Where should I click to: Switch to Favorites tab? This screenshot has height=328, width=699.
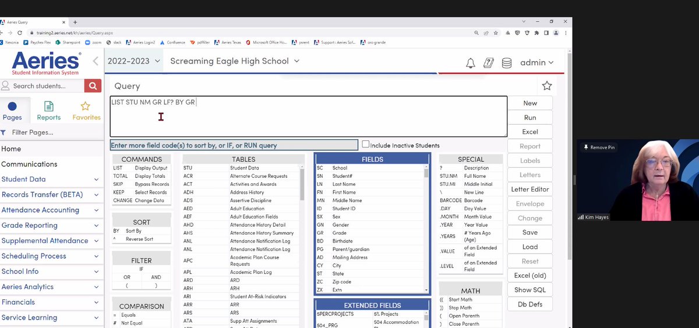pos(86,111)
